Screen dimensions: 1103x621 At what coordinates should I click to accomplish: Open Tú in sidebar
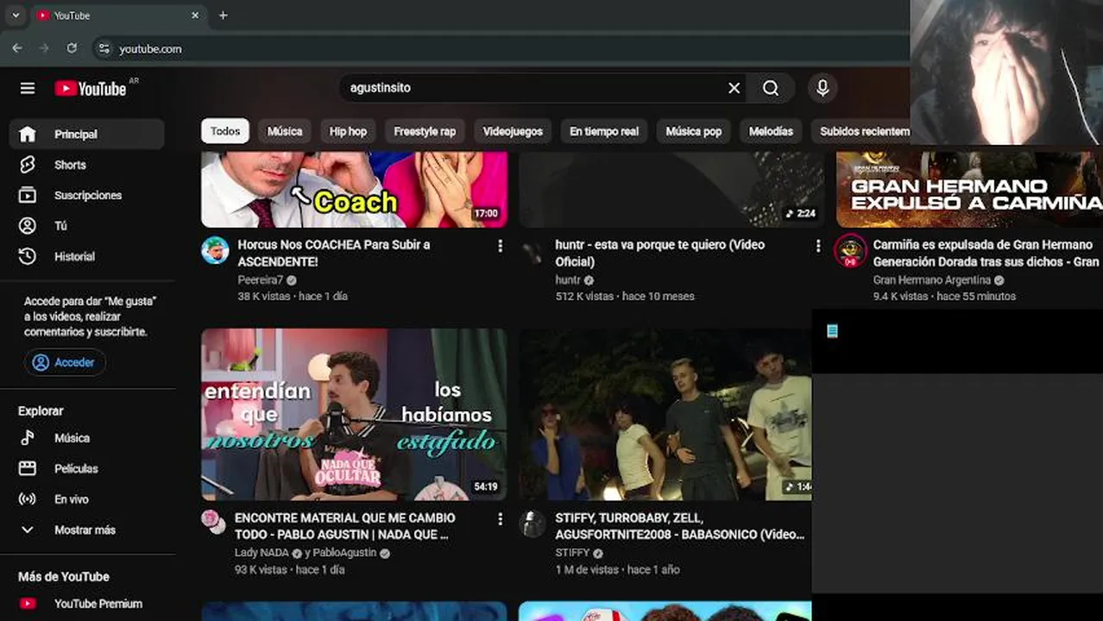pos(87,226)
